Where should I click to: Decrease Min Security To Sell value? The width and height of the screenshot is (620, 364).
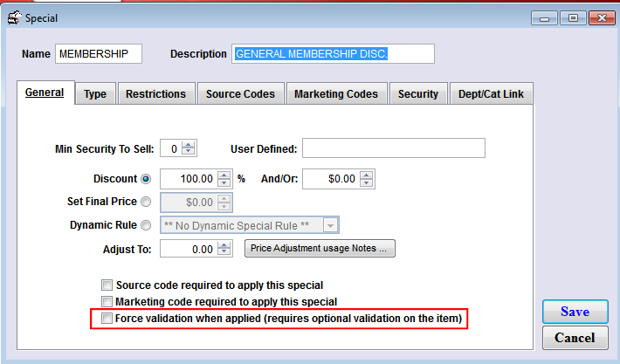click(189, 152)
